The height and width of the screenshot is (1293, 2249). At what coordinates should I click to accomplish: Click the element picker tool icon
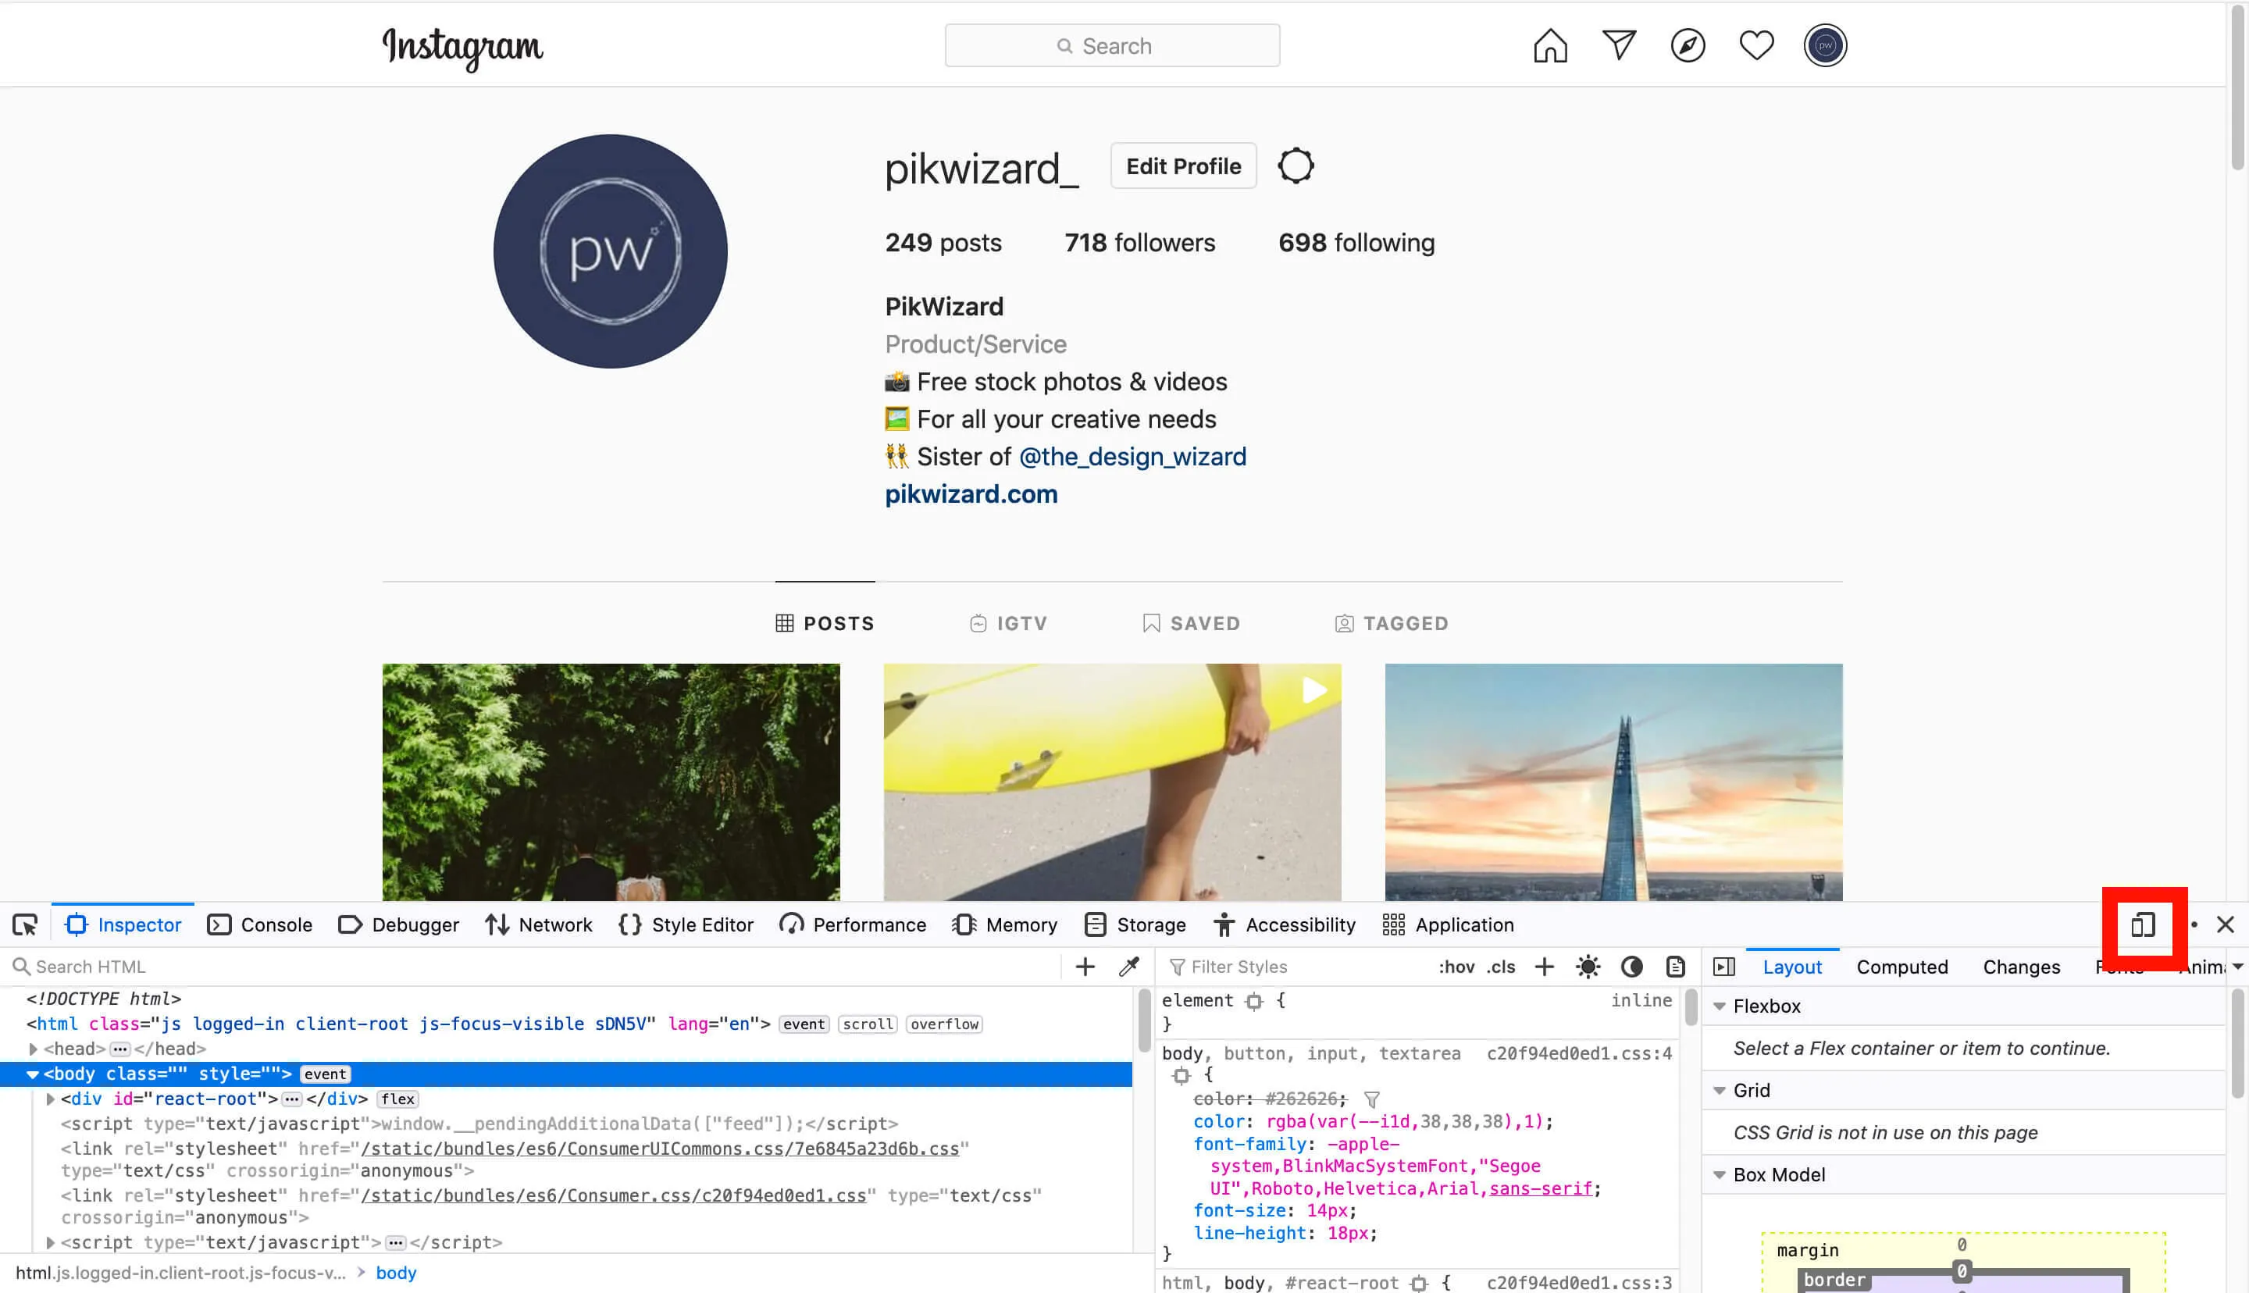pyautogui.click(x=23, y=924)
